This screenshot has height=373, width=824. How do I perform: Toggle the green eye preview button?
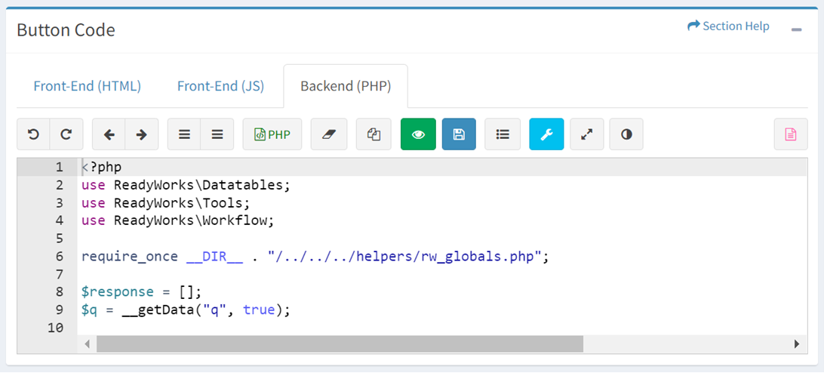click(418, 134)
